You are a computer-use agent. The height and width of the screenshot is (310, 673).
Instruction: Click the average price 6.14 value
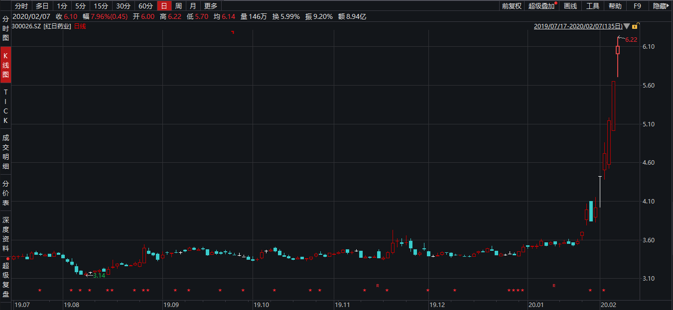tap(228, 16)
